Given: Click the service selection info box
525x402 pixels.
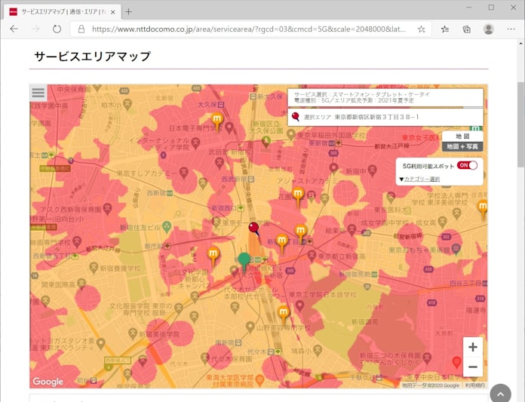Looking at the screenshot, I should click(x=385, y=97).
